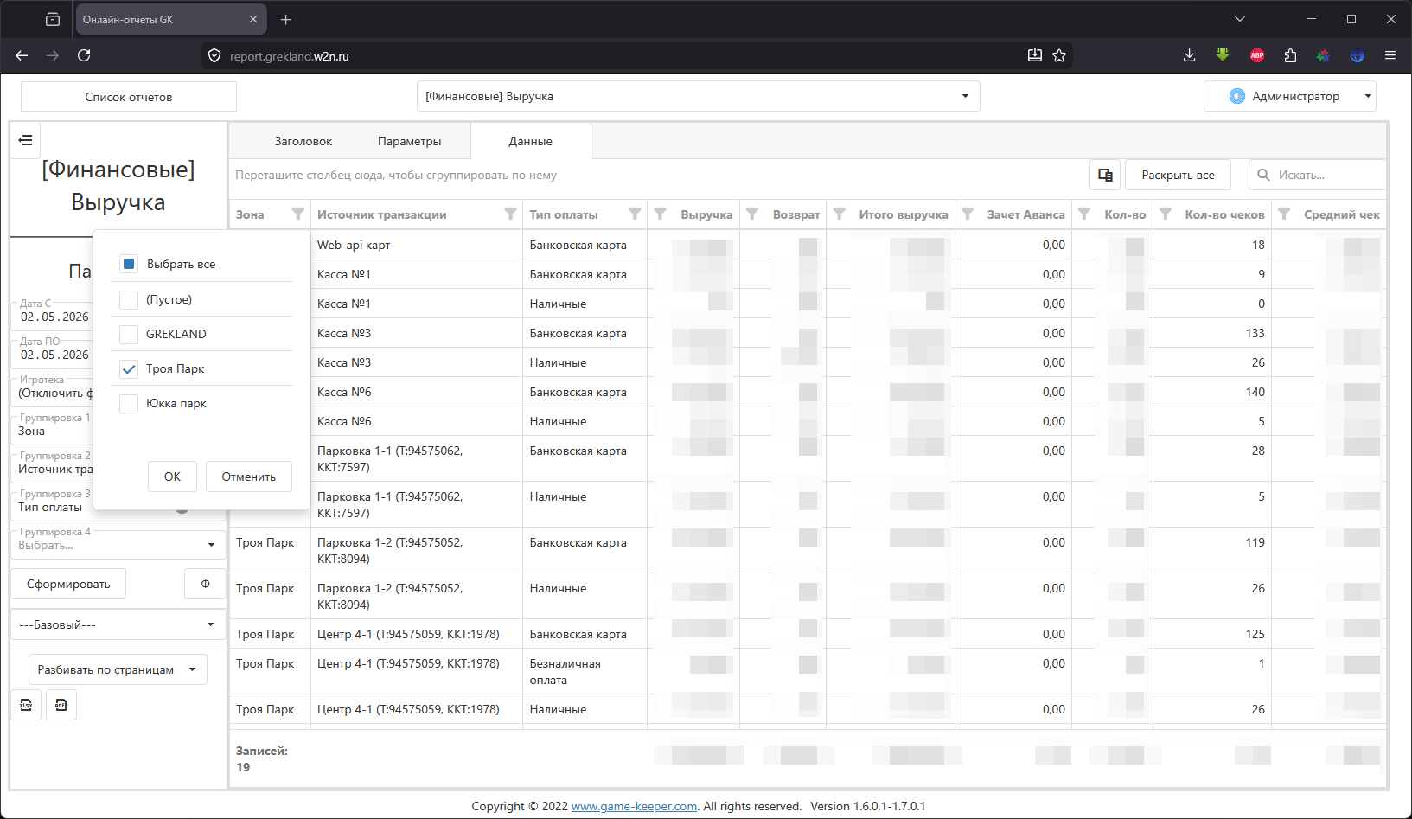Export report to PDF file

[x=61, y=705]
